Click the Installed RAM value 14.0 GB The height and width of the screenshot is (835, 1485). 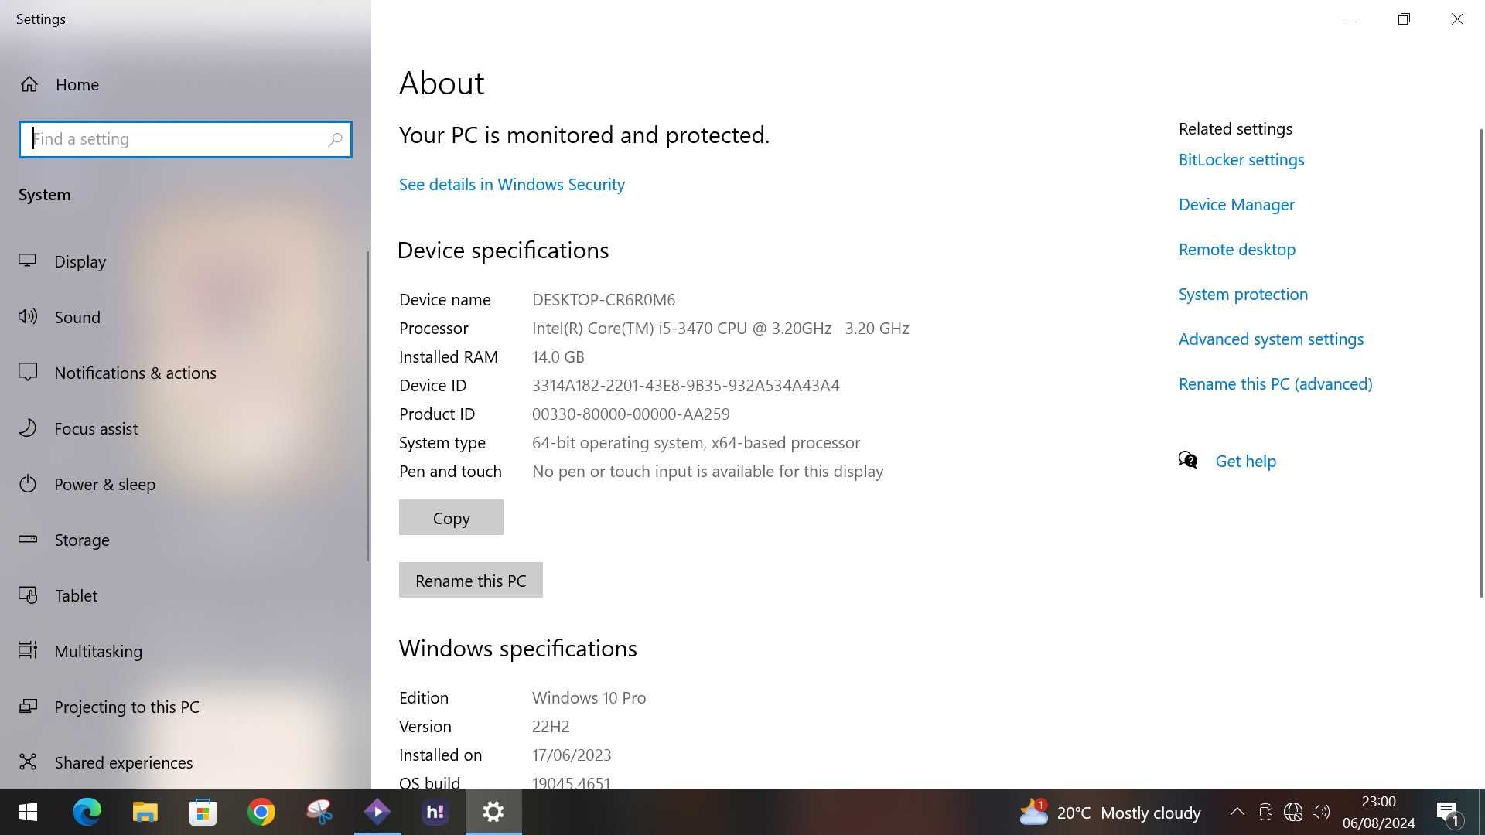tap(558, 356)
